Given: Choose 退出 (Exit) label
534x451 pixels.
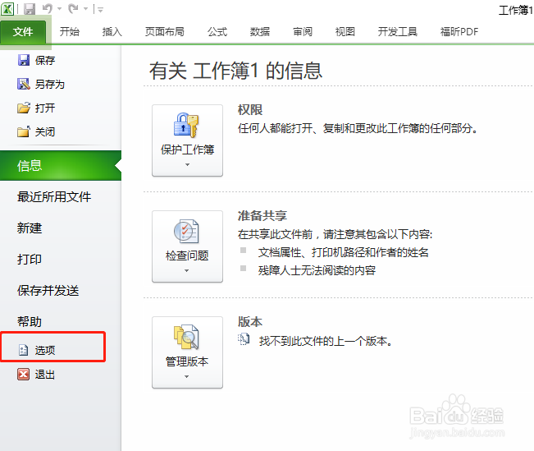Looking at the screenshot, I should point(45,375).
